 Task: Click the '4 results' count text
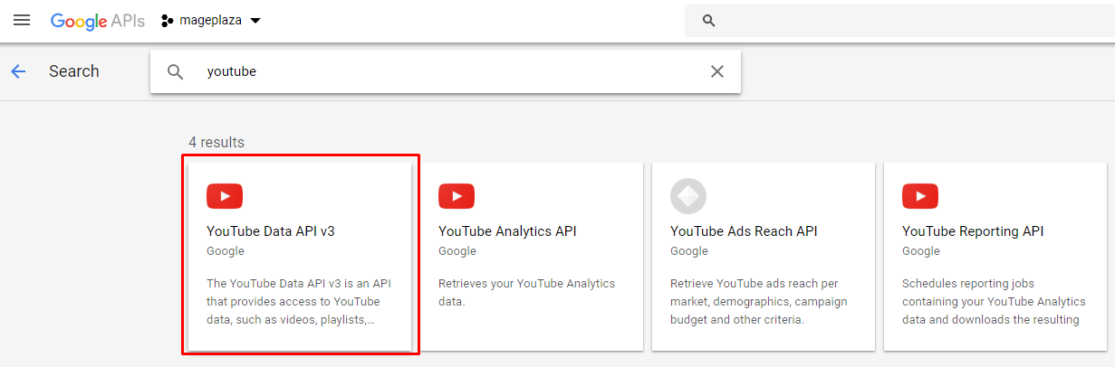tap(216, 142)
